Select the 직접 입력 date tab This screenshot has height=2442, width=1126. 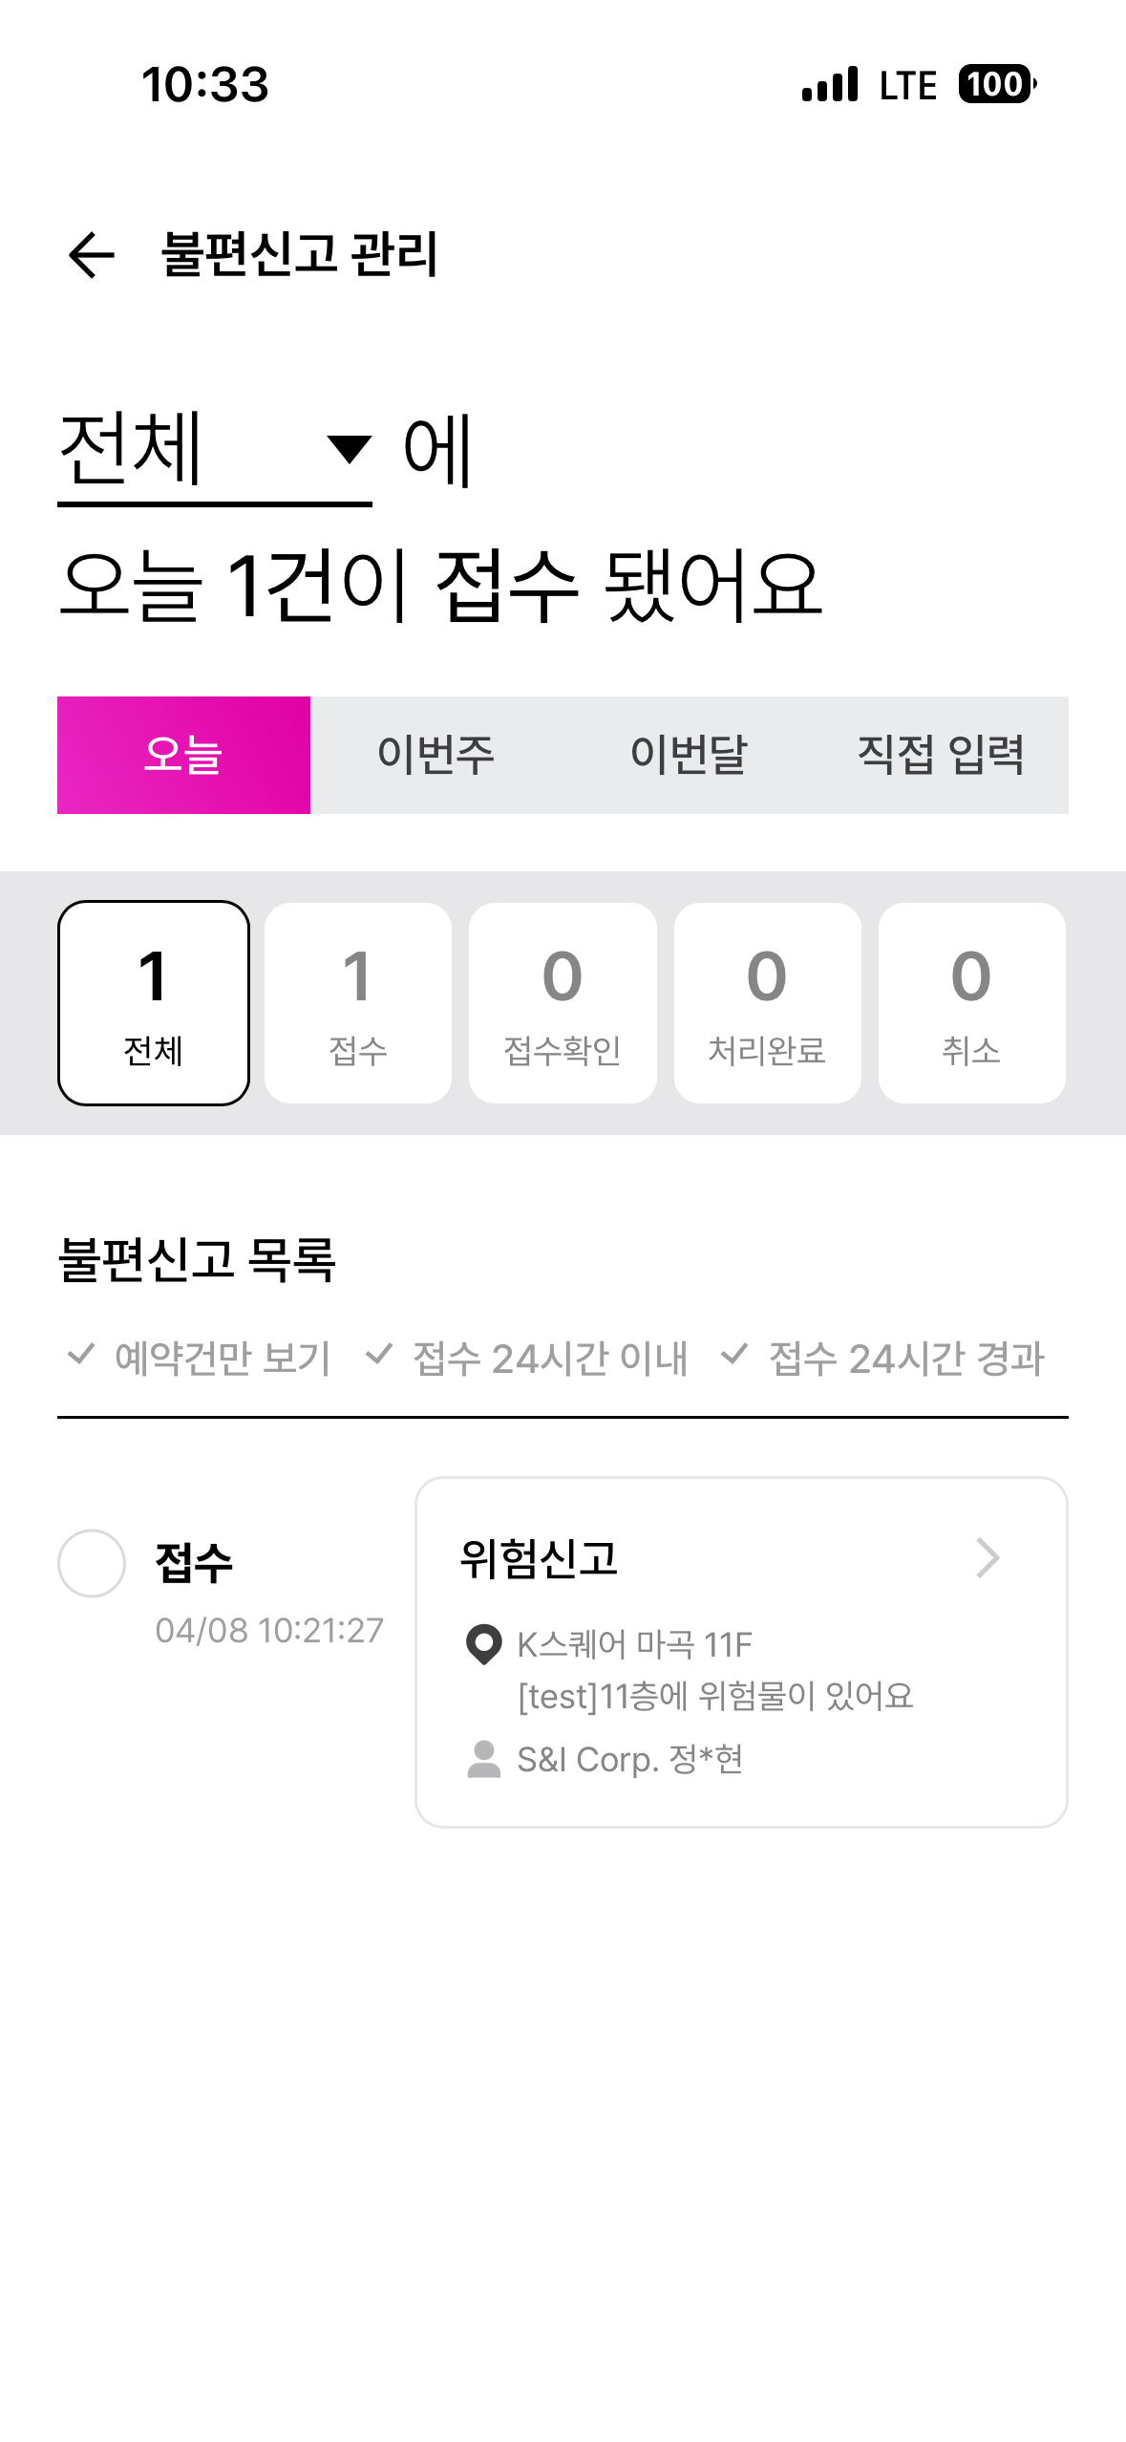click(941, 755)
